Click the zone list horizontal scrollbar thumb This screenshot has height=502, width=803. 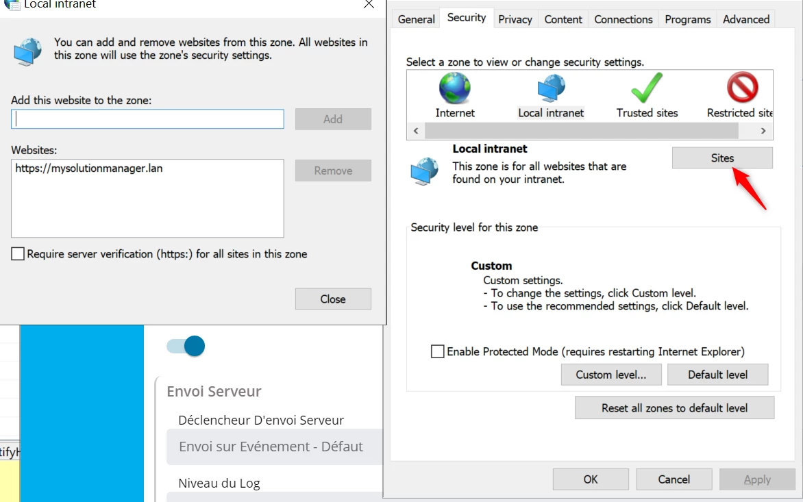[x=581, y=131]
